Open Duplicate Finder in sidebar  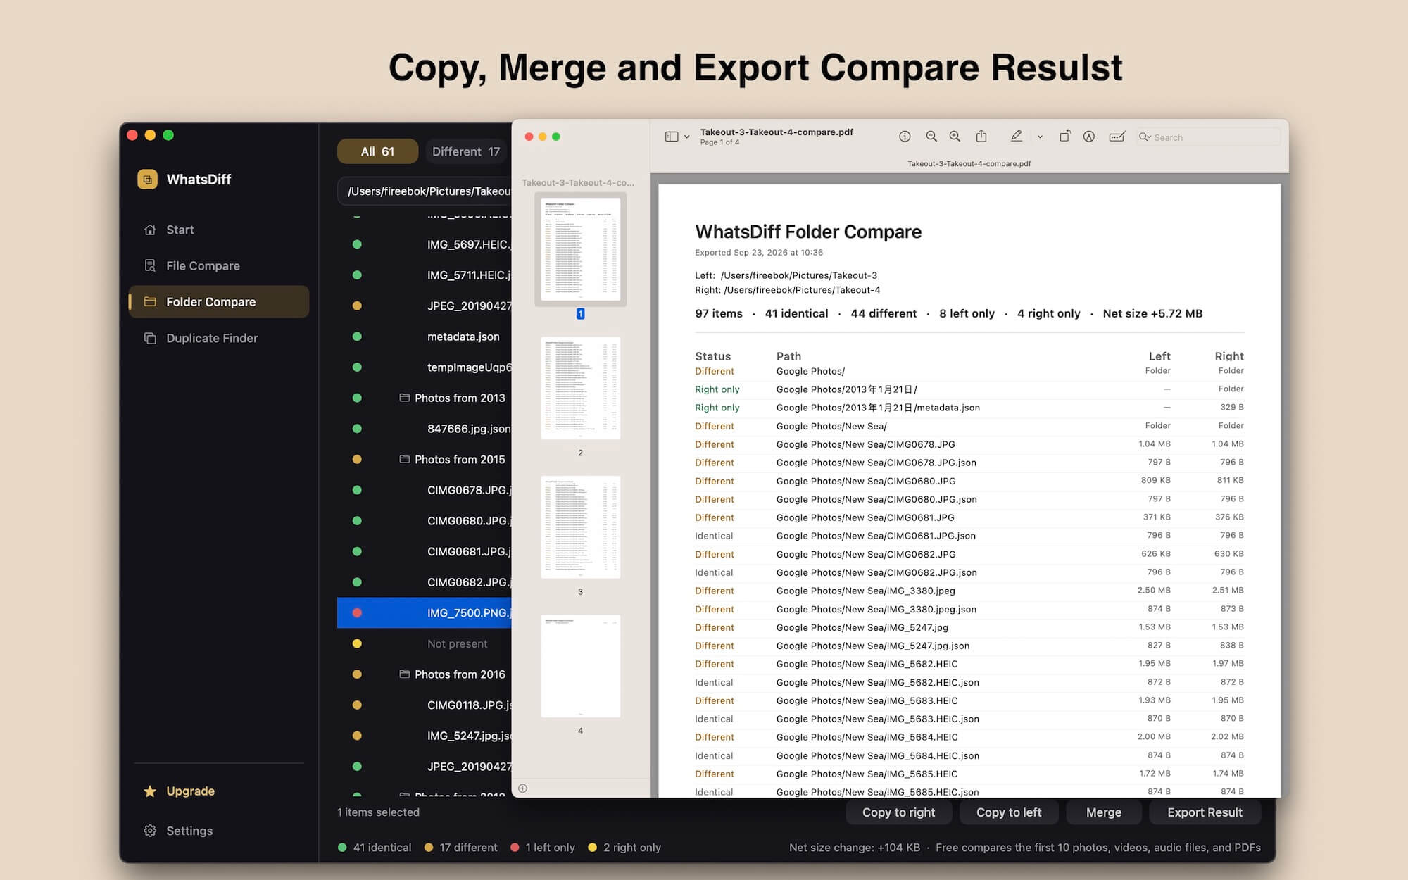[218, 338]
